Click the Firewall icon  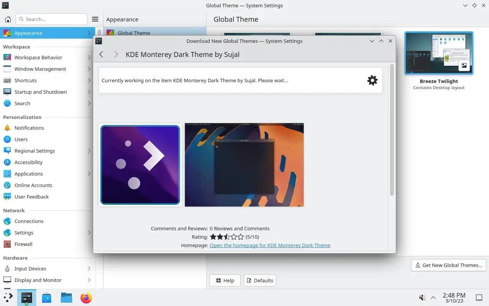pos(7,244)
